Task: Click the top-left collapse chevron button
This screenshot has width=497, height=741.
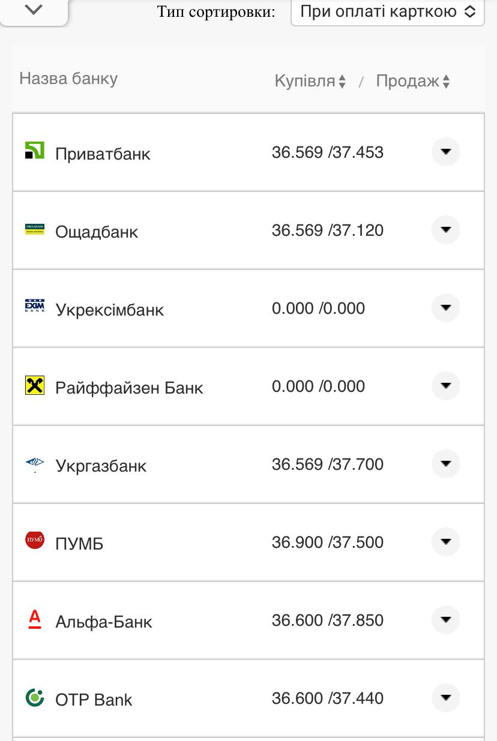Action: 34,10
